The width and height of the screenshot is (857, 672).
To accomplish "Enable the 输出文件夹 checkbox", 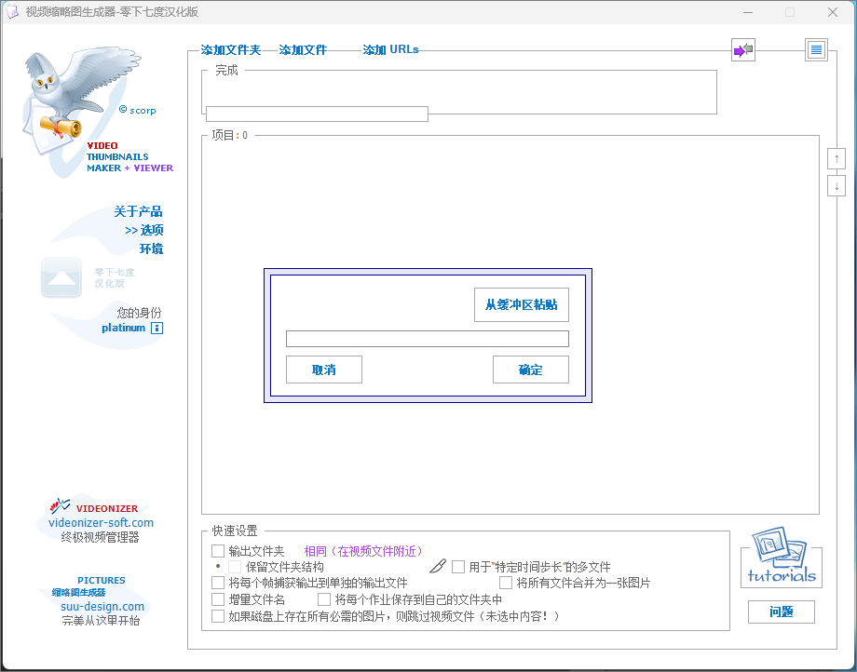I will (x=216, y=550).
